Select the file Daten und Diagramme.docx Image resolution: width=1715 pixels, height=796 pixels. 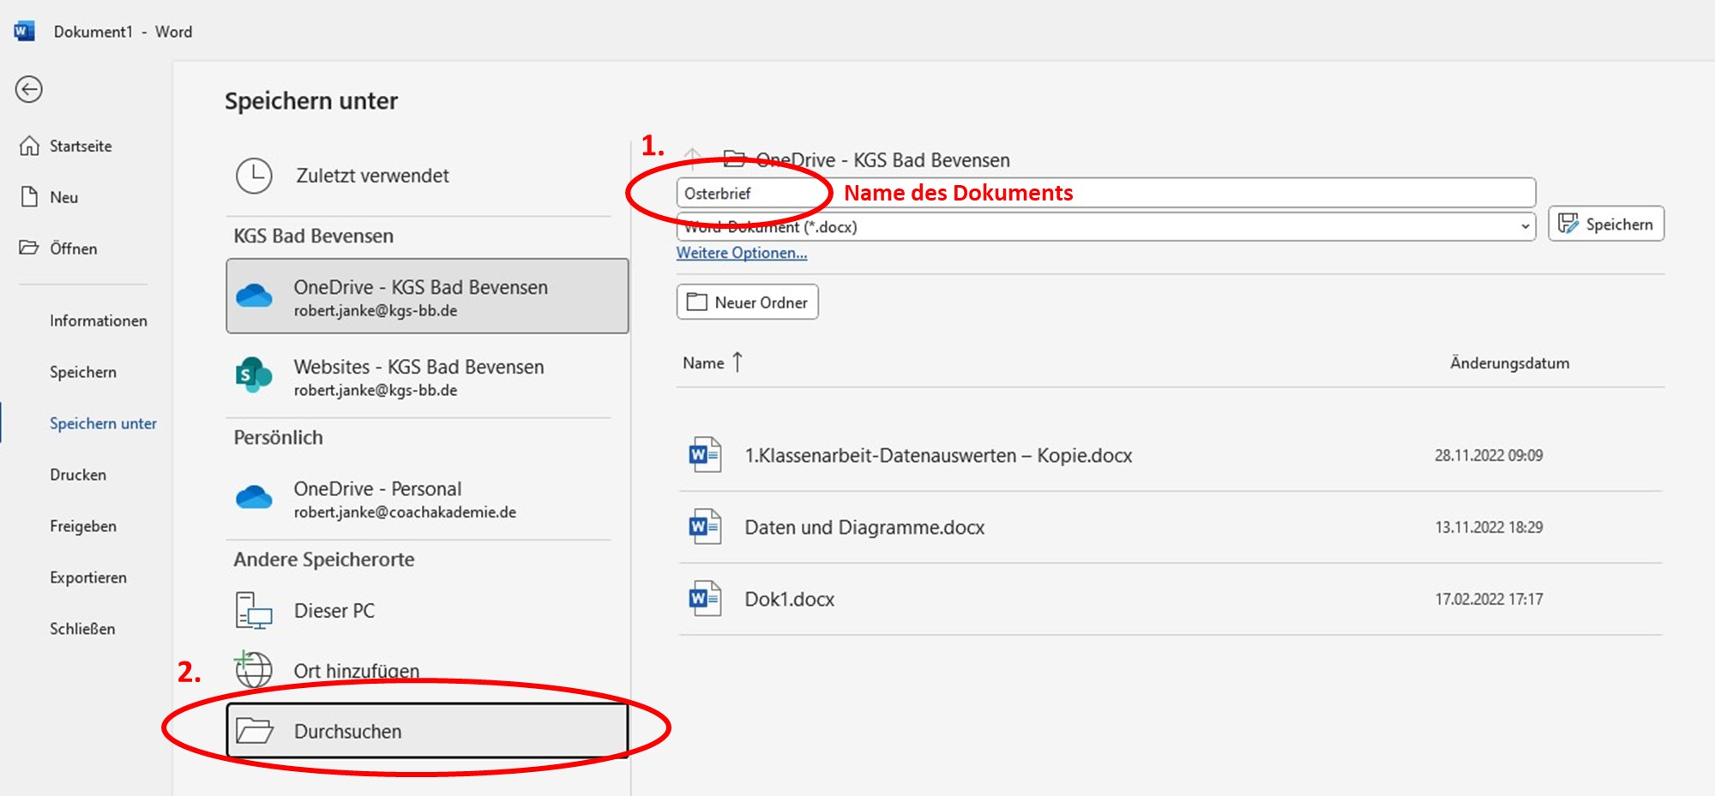click(864, 528)
